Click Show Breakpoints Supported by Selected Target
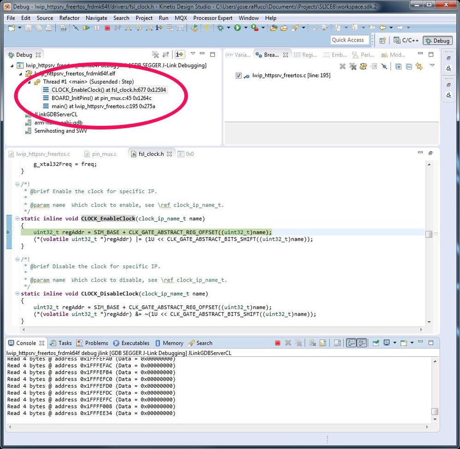Viewport: 460px width, 449px height. pos(363,67)
